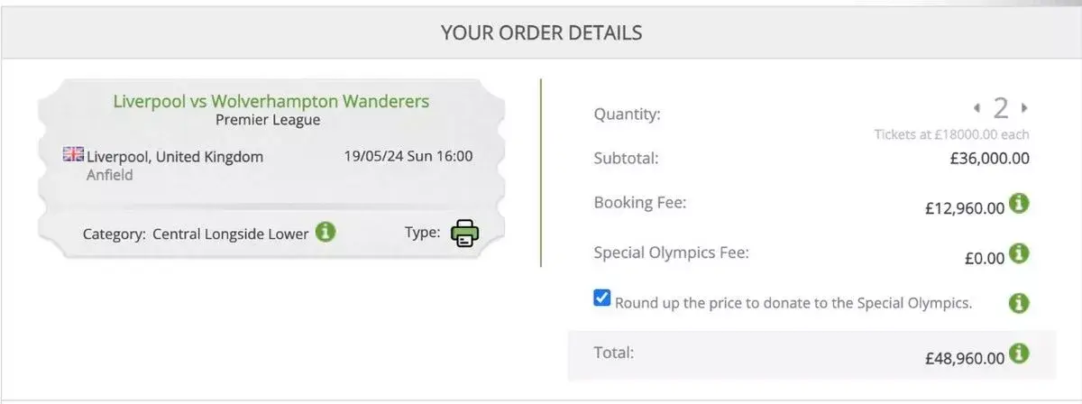Open the Special Olympics Fee info icon

[x=1019, y=253]
